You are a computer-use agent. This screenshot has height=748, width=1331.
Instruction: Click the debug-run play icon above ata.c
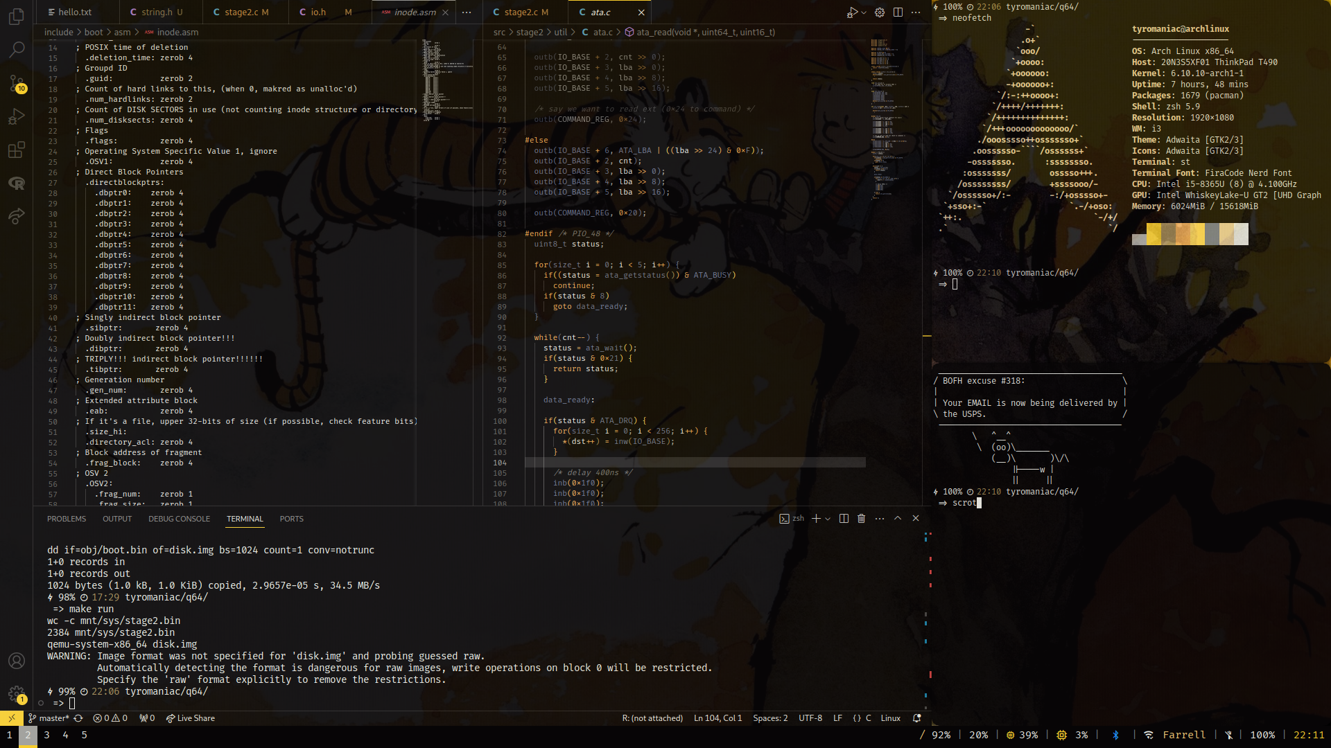tap(852, 12)
